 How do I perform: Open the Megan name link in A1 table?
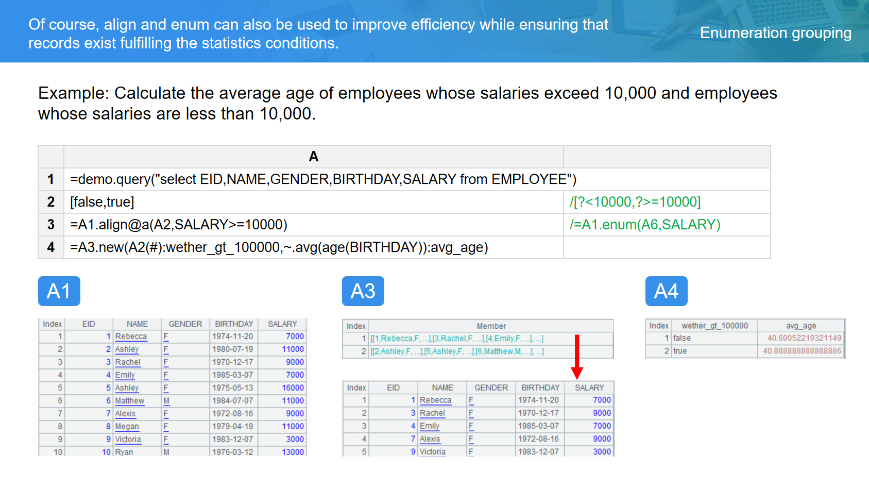click(x=127, y=427)
